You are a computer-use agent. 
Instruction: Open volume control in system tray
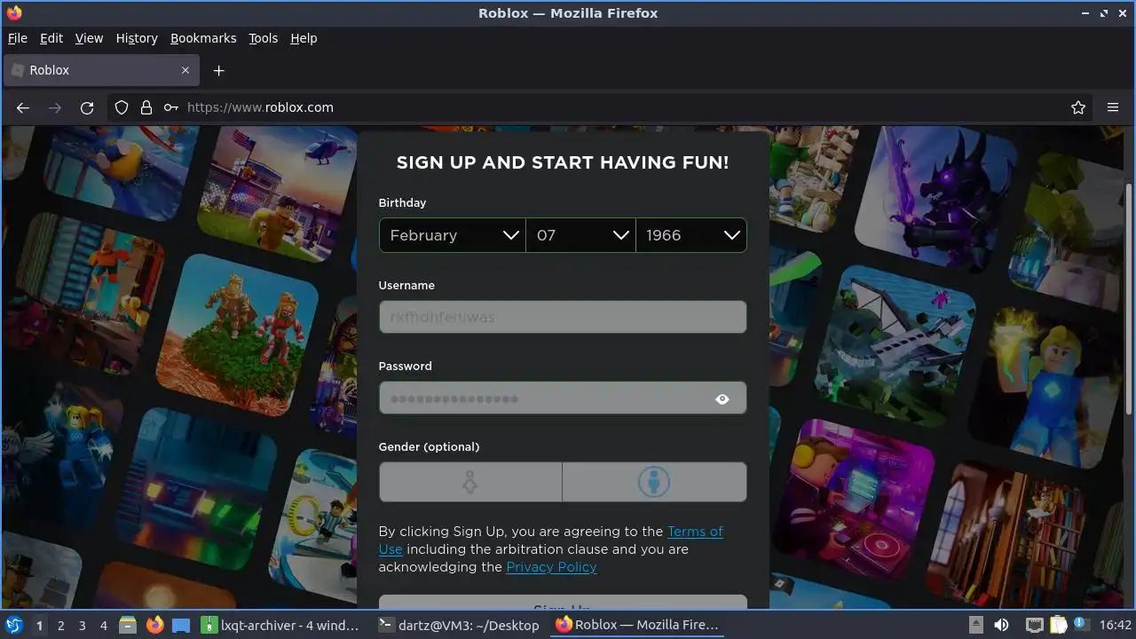click(x=1001, y=625)
